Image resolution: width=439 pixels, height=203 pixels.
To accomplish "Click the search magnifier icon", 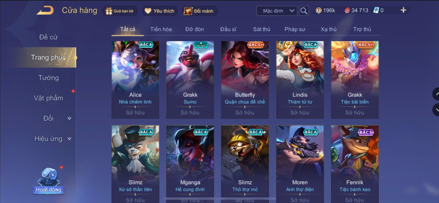I will click(304, 11).
